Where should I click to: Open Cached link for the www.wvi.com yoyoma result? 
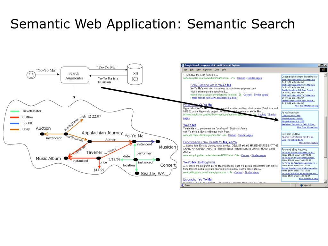click(x=232, y=135)
